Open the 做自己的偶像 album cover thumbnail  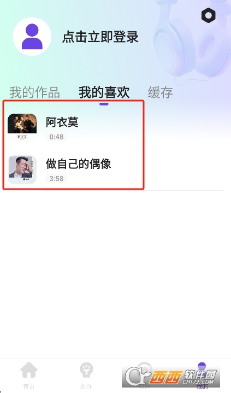tap(22, 169)
